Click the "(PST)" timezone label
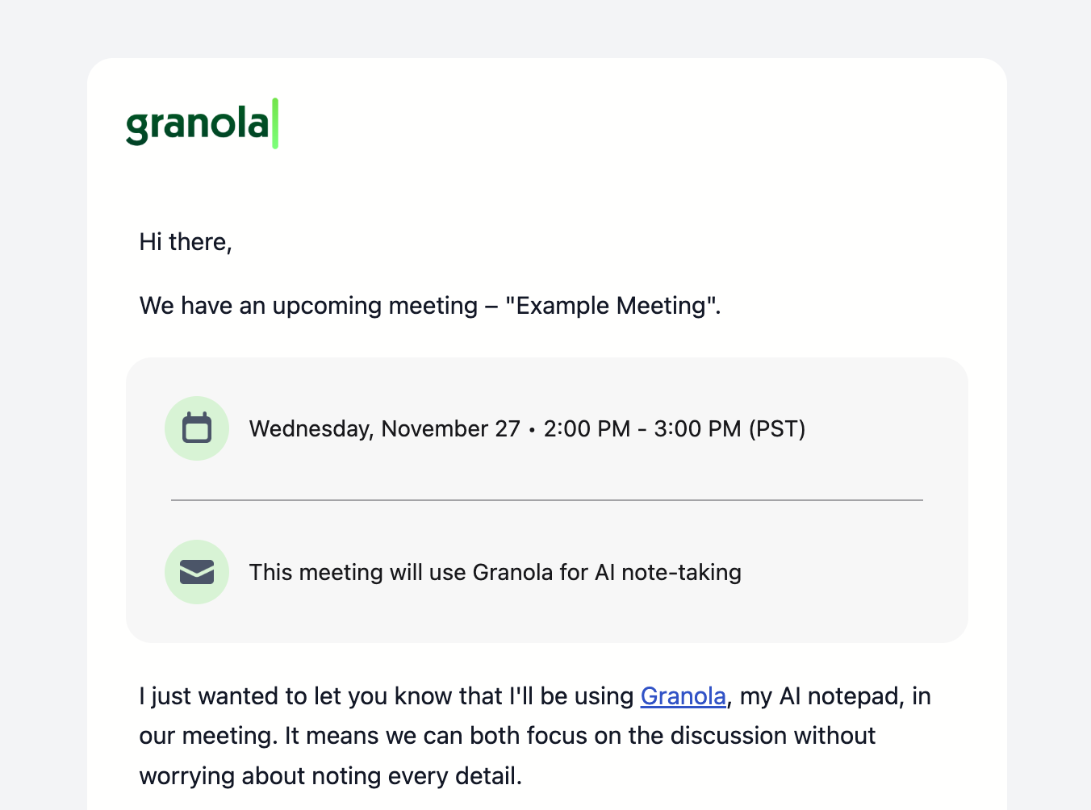 coord(777,428)
